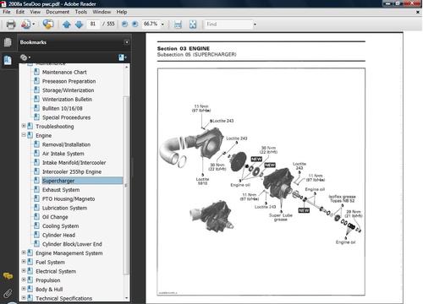The height and width of the screenshot is (304, 423).
Task: Select the Winterization Bulletin bookmark
Action: [x=67, y=100]
